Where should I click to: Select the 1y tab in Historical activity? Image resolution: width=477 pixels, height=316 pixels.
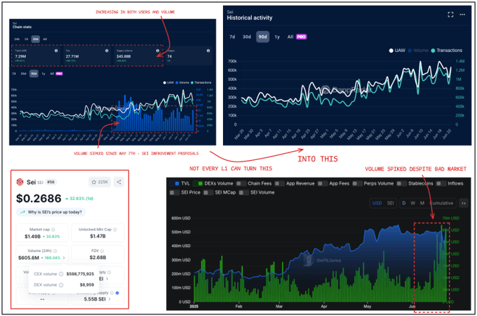tap(277, 37)
